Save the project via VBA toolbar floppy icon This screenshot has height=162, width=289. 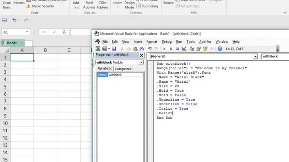pos(114,49)
